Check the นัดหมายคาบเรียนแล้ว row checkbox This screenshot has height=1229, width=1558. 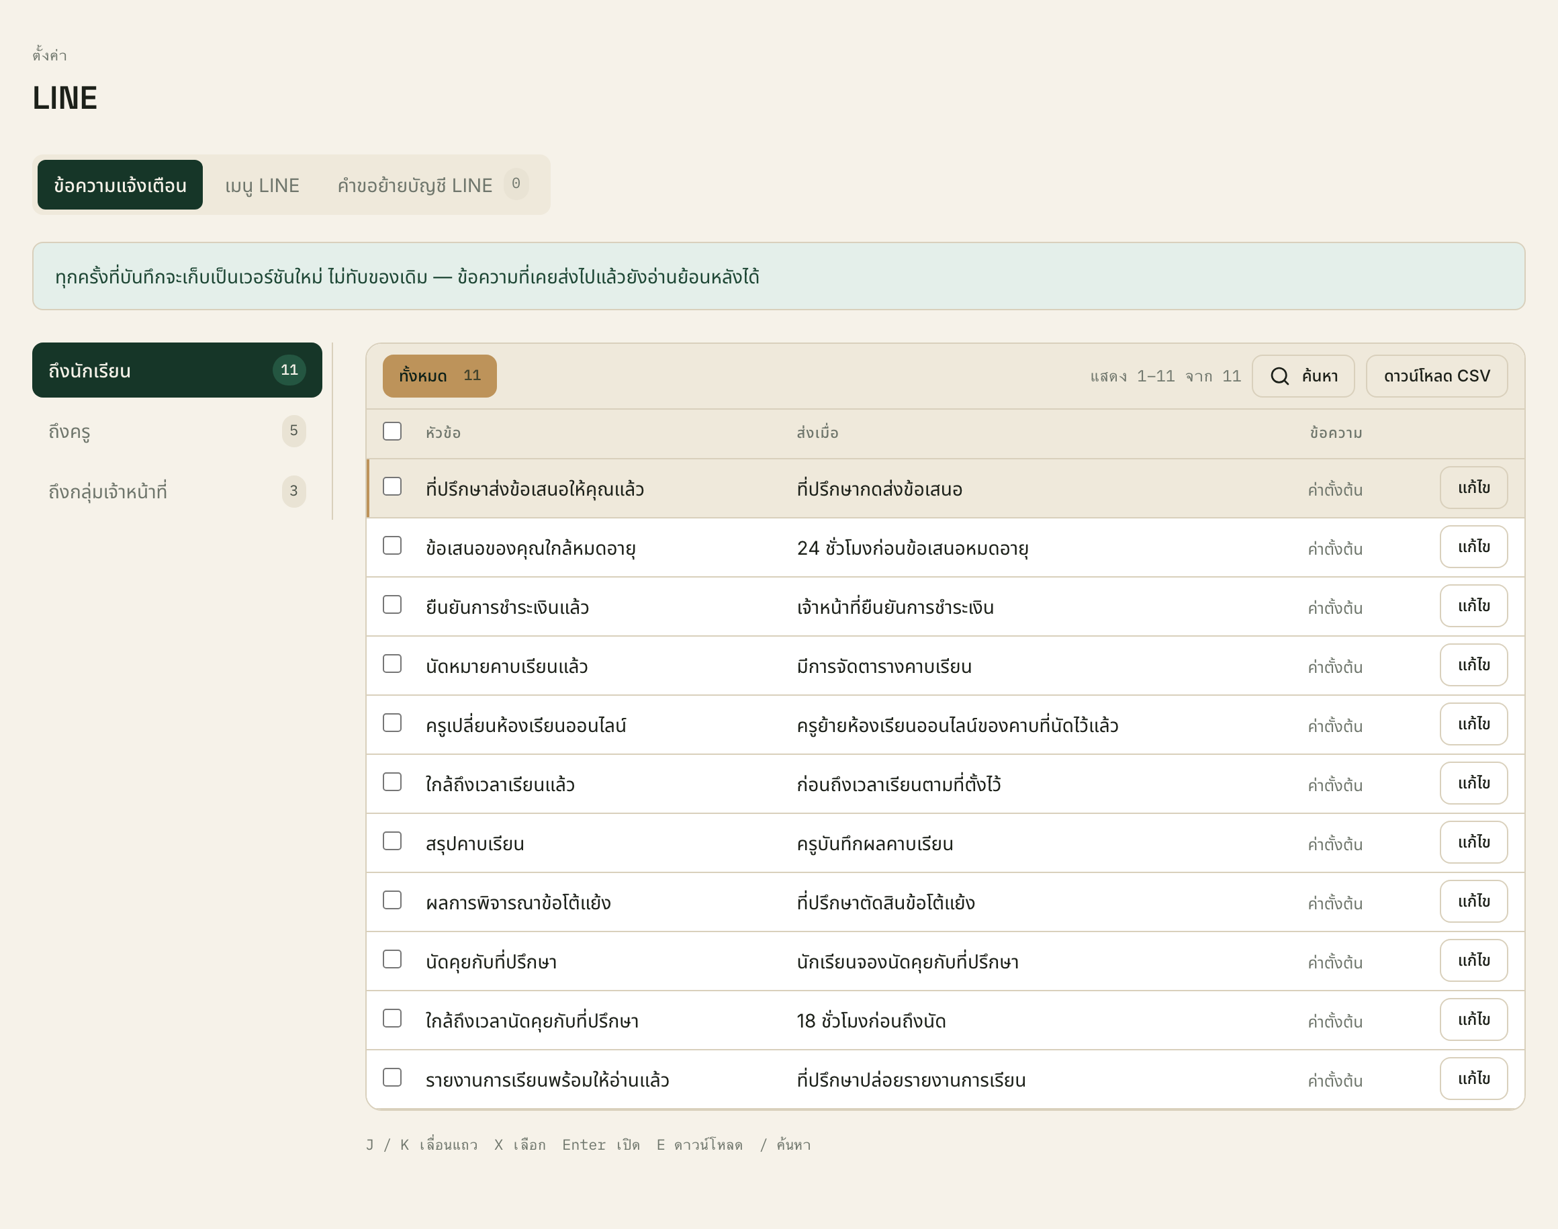point(392,664)
